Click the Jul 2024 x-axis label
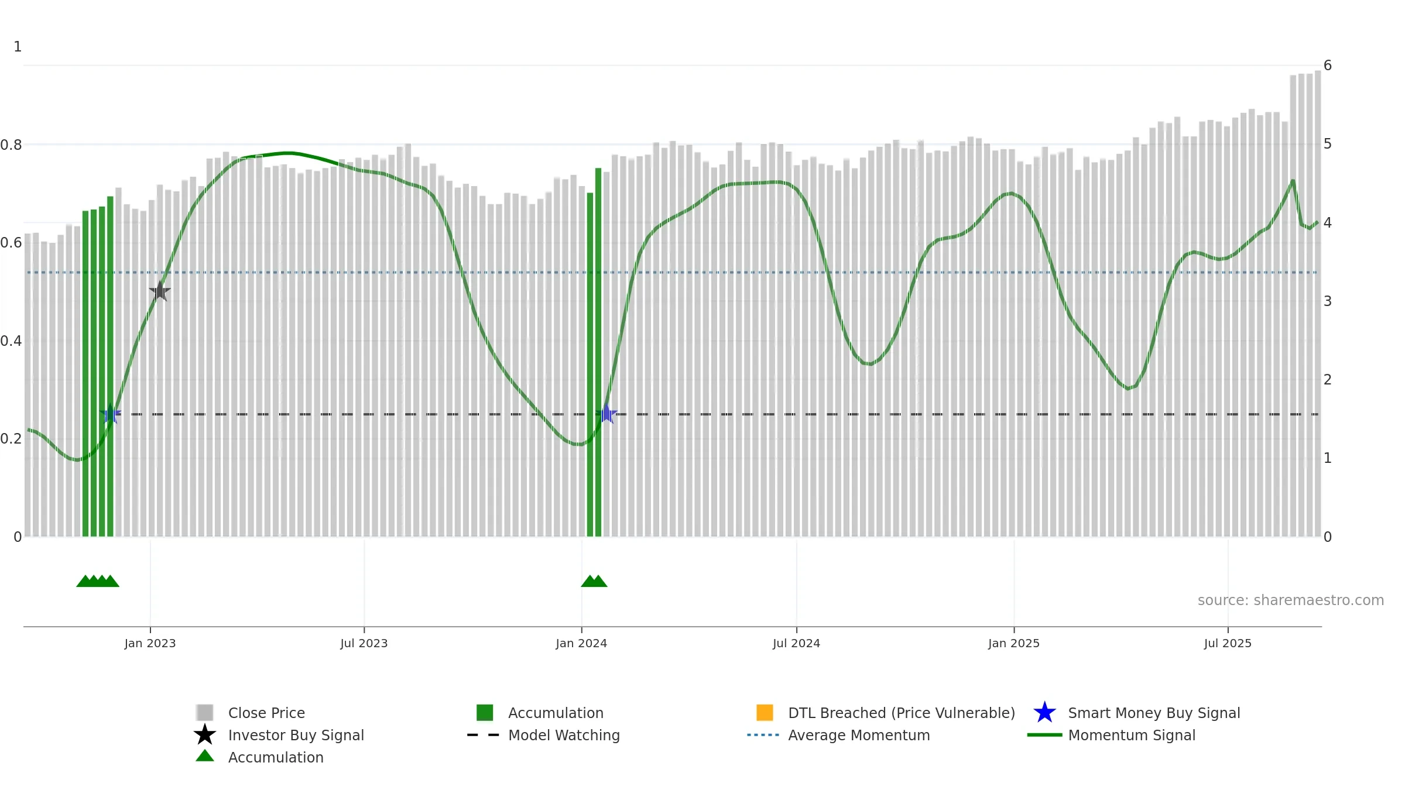This screenshot has width=1405, height=790. 796,644
